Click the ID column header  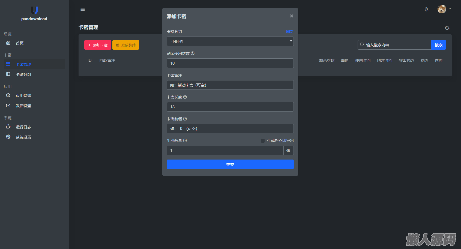(89, 60)
